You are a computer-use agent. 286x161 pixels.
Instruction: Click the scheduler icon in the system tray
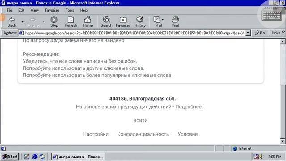(256, 157)
